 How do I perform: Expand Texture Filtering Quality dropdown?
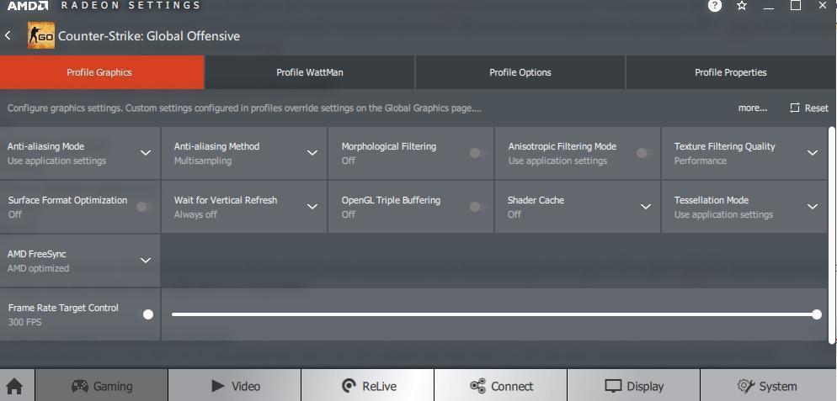click(x=813, y=153)
